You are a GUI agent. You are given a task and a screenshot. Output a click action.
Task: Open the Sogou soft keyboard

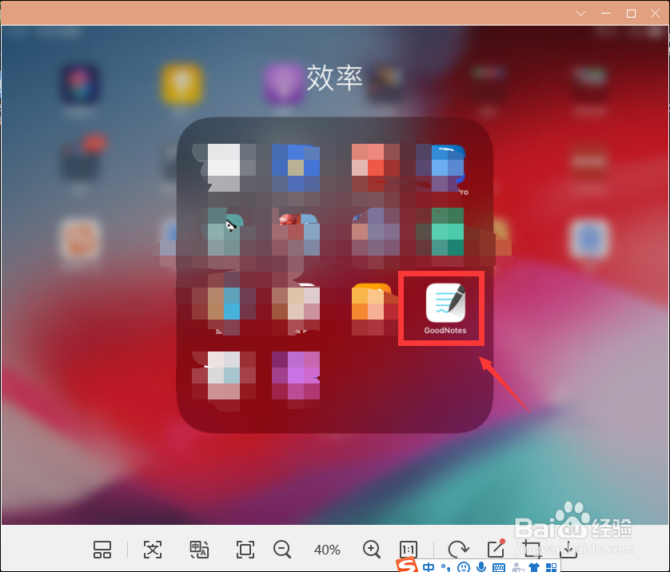coord(498,567)
